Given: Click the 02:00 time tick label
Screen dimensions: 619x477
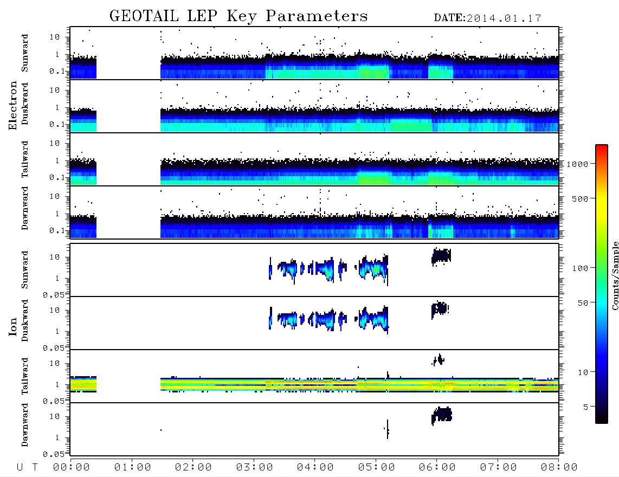Looking at the screenshot, I should [x=194, y=468].
